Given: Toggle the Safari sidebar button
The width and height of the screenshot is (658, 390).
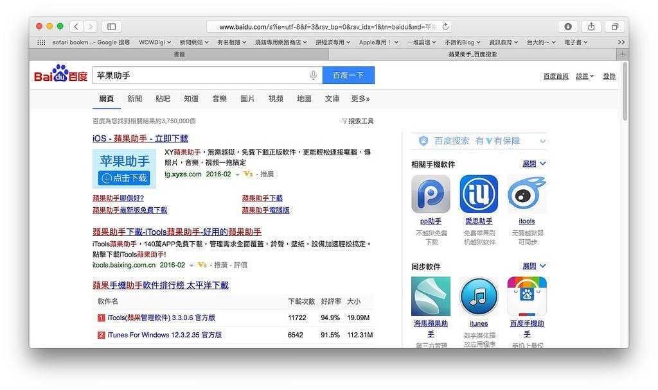Looking at the screenshot, I should pos(112,26).
